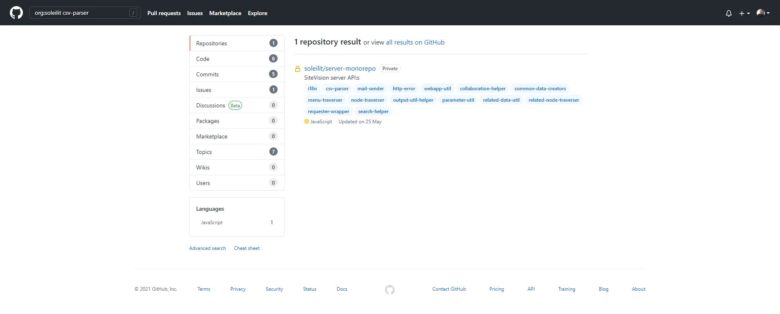The height and width of the screenshot is (314, 780).
Task: Select related-data-util topic tag
Action: click(x=501, y=100)
